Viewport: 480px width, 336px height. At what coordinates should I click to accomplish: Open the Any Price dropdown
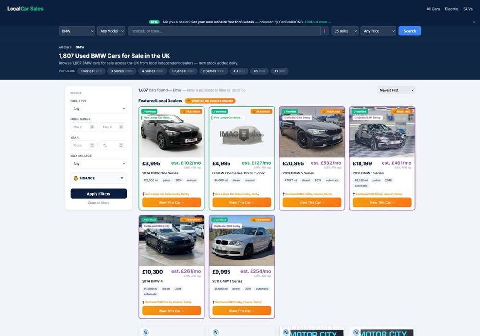coord(378,31)
